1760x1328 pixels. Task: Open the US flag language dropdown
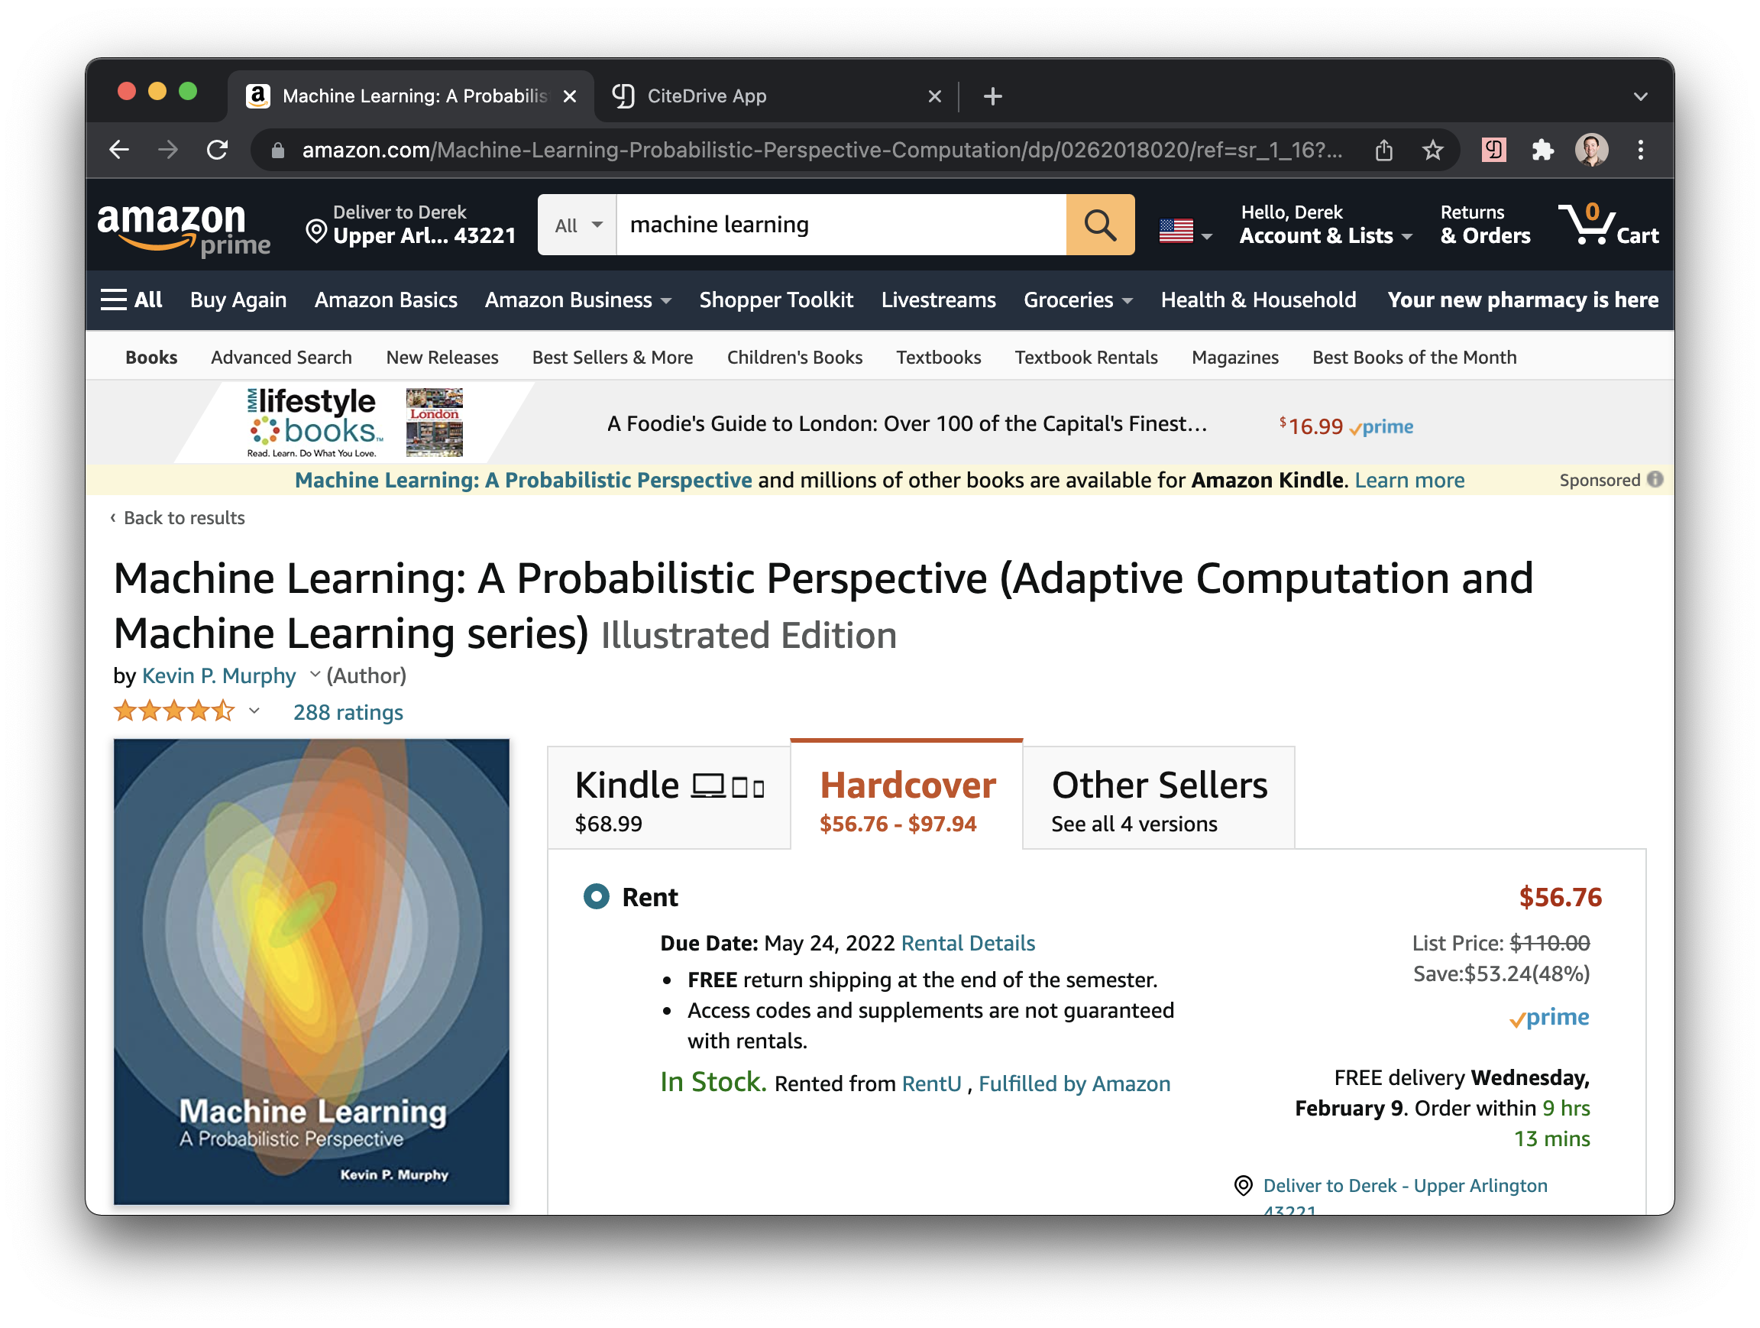pos(1185,232)
